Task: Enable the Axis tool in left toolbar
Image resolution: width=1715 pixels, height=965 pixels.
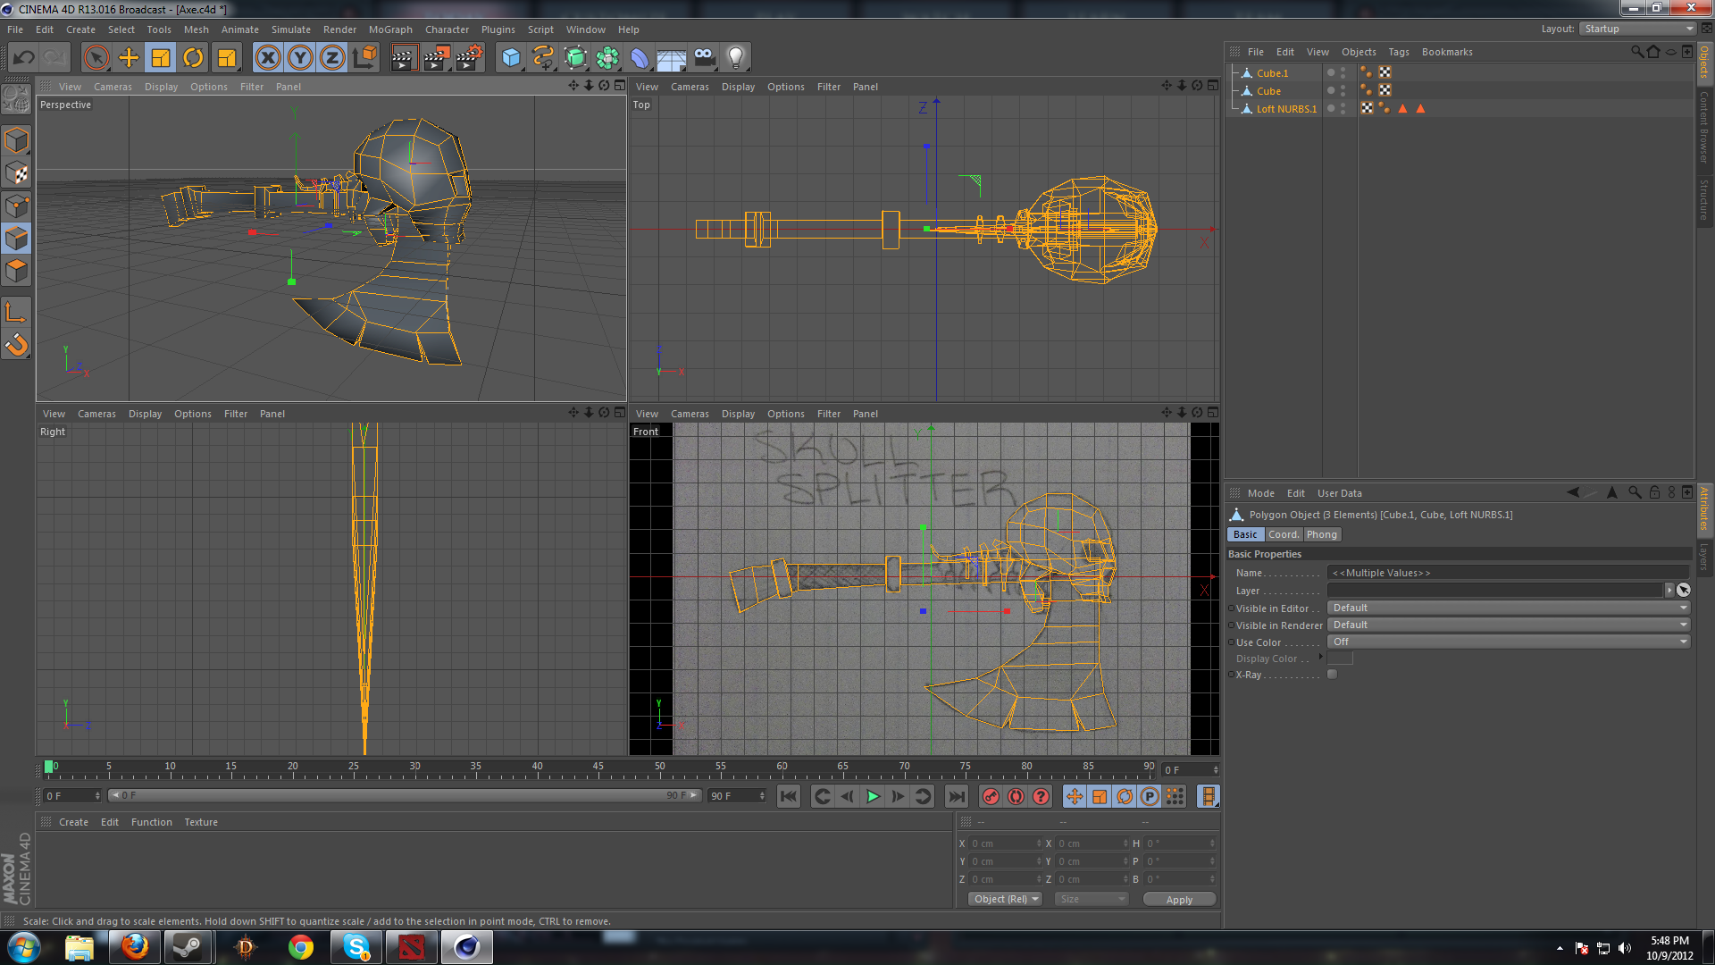Action: click(16, 312)
